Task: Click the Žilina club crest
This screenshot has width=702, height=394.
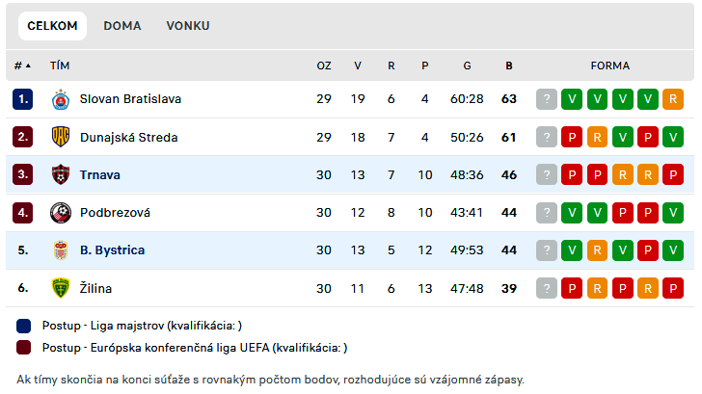Action: click(x=61, y=288)
